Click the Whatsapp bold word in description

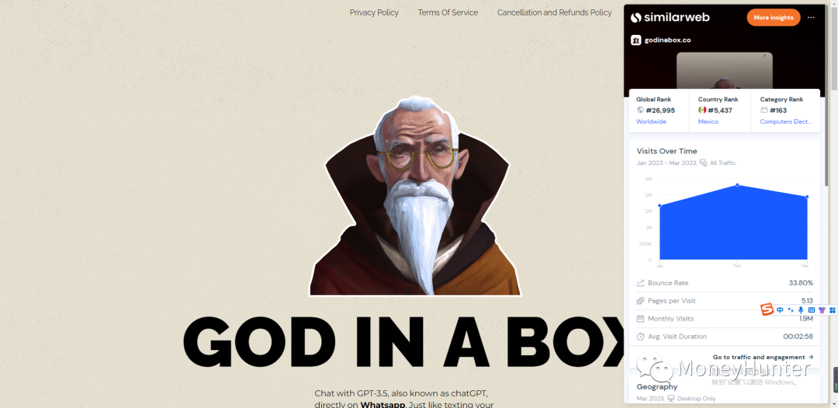pos(383,405)
